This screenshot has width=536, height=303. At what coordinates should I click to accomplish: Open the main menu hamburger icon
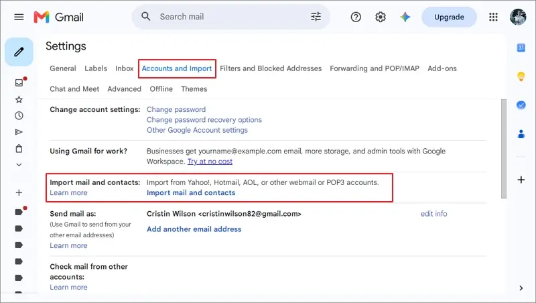[x=19, y=17]
